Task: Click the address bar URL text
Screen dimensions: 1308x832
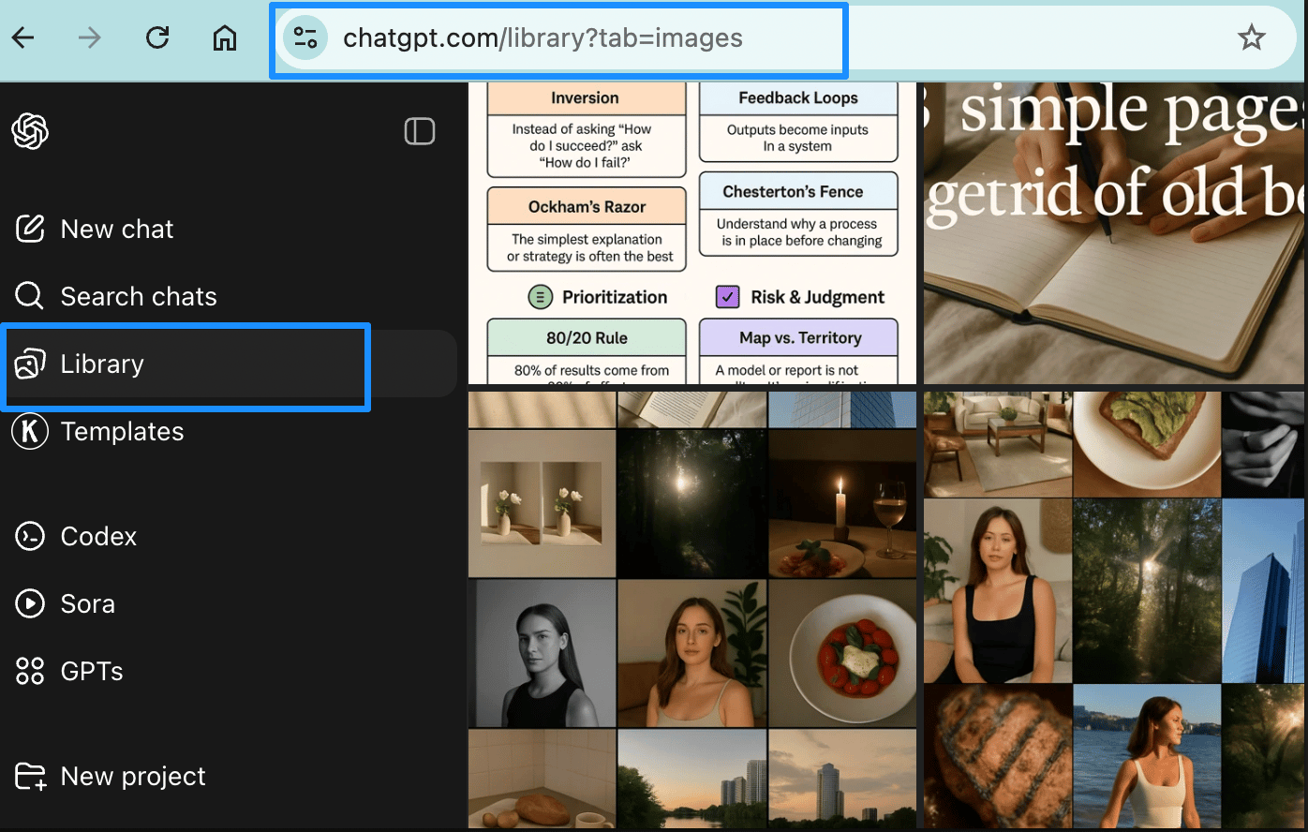Action: click(543, 37)
